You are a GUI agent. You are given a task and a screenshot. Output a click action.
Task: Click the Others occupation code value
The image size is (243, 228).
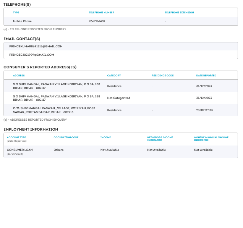pyautogui.click(x=58, y=150)
